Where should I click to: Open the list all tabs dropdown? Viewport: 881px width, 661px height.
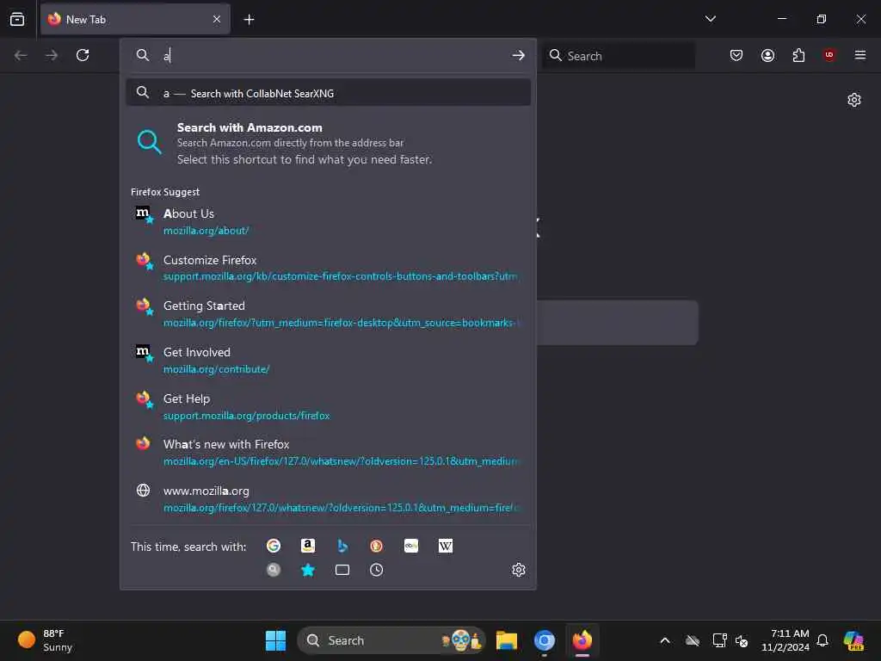tap(710, 19)
